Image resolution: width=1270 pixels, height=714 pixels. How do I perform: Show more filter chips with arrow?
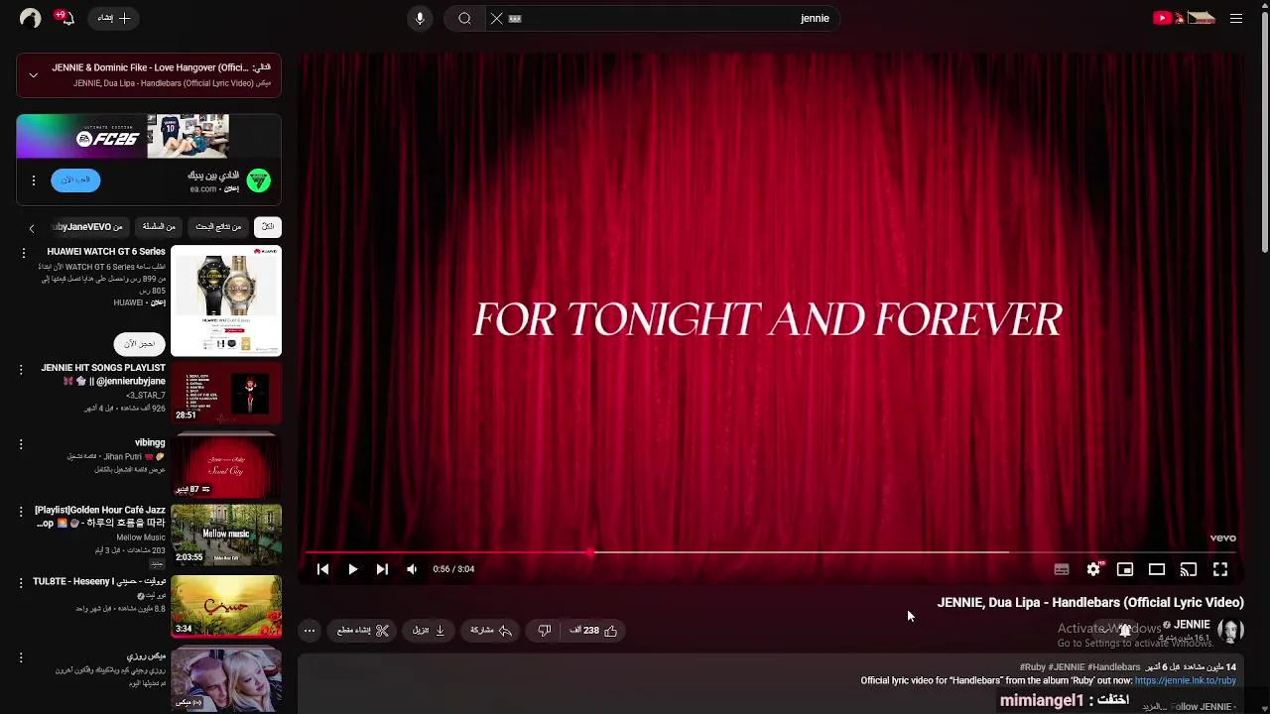point(31,228)
